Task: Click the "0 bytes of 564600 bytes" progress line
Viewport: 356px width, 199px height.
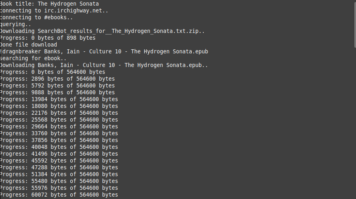Action: click(52, 72)
